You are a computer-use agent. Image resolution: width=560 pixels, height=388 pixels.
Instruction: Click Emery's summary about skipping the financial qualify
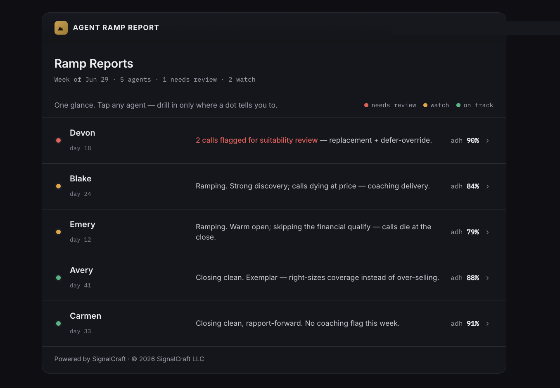[313, 232]
